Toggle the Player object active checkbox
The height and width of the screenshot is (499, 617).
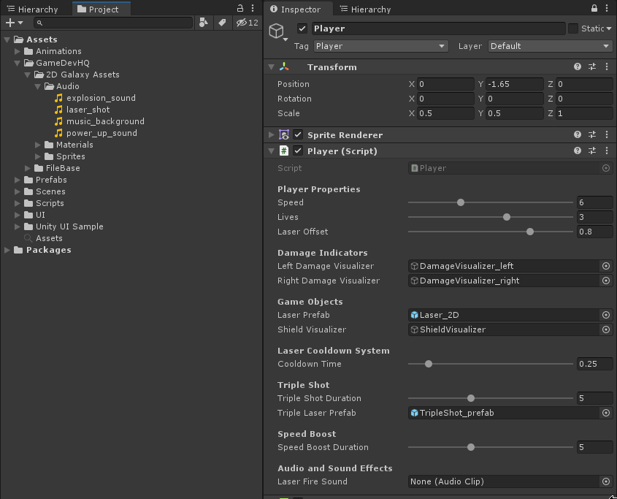tap(302, 28)
